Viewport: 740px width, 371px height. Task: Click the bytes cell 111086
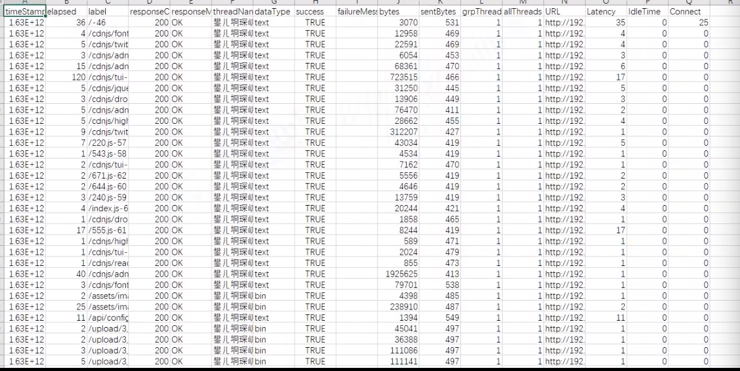[398, 350]
